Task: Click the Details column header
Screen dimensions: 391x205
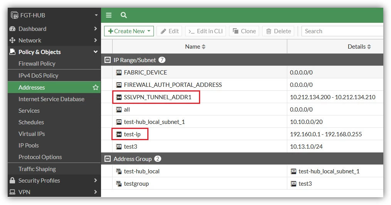Action: pyautogui.click(x=335, y=47)
